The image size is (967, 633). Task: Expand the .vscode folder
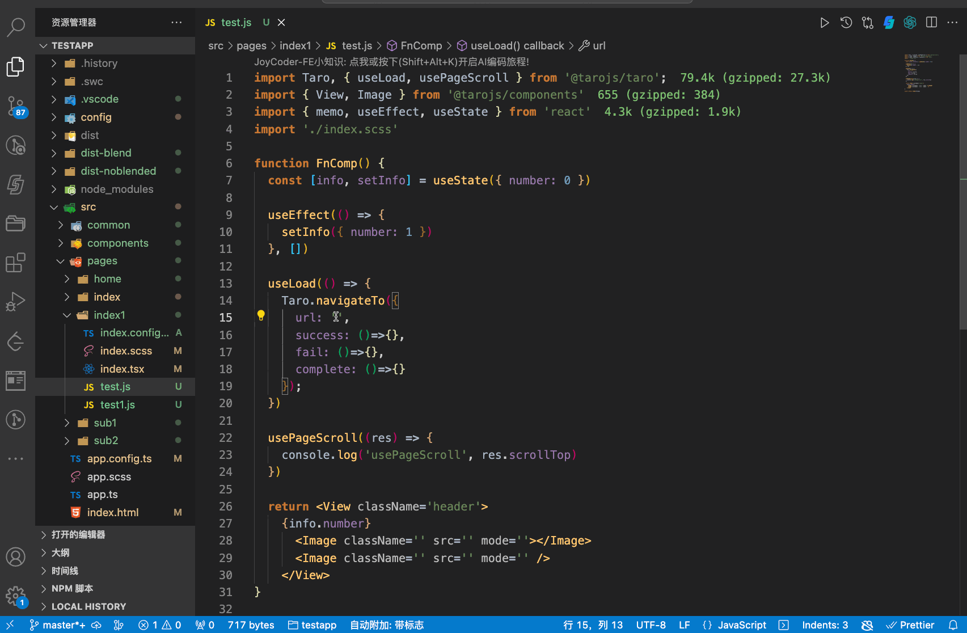pos(115,99)
